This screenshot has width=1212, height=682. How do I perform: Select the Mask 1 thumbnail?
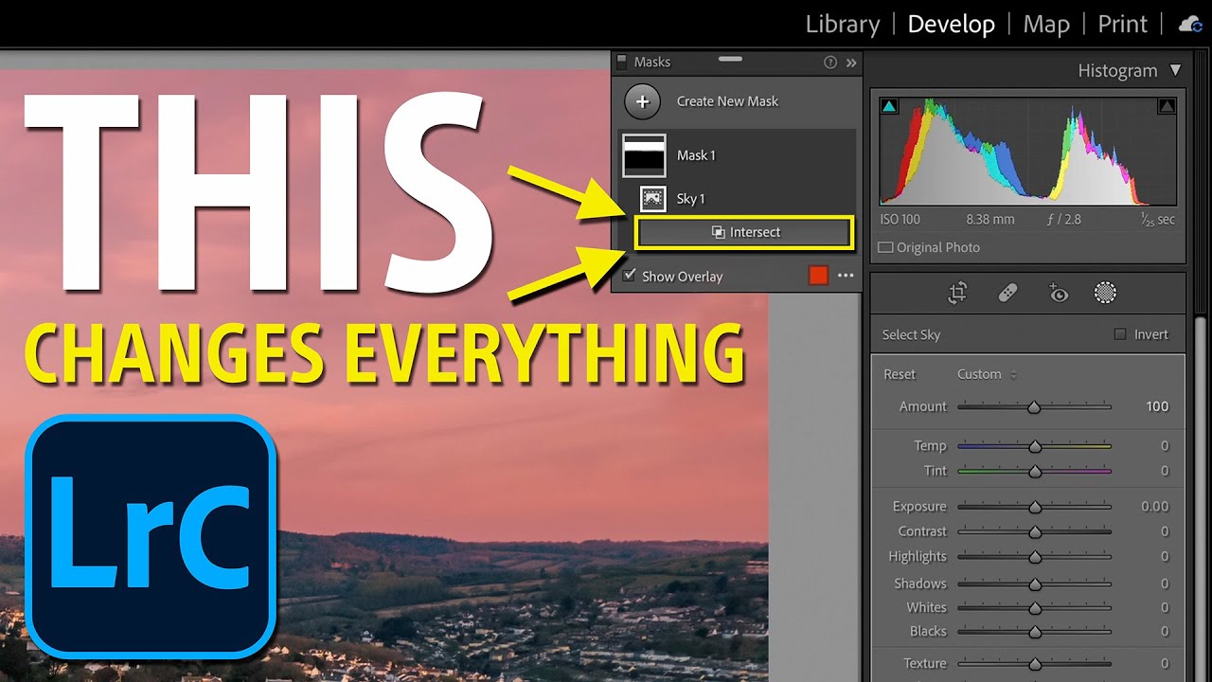[x=644, y=155]
